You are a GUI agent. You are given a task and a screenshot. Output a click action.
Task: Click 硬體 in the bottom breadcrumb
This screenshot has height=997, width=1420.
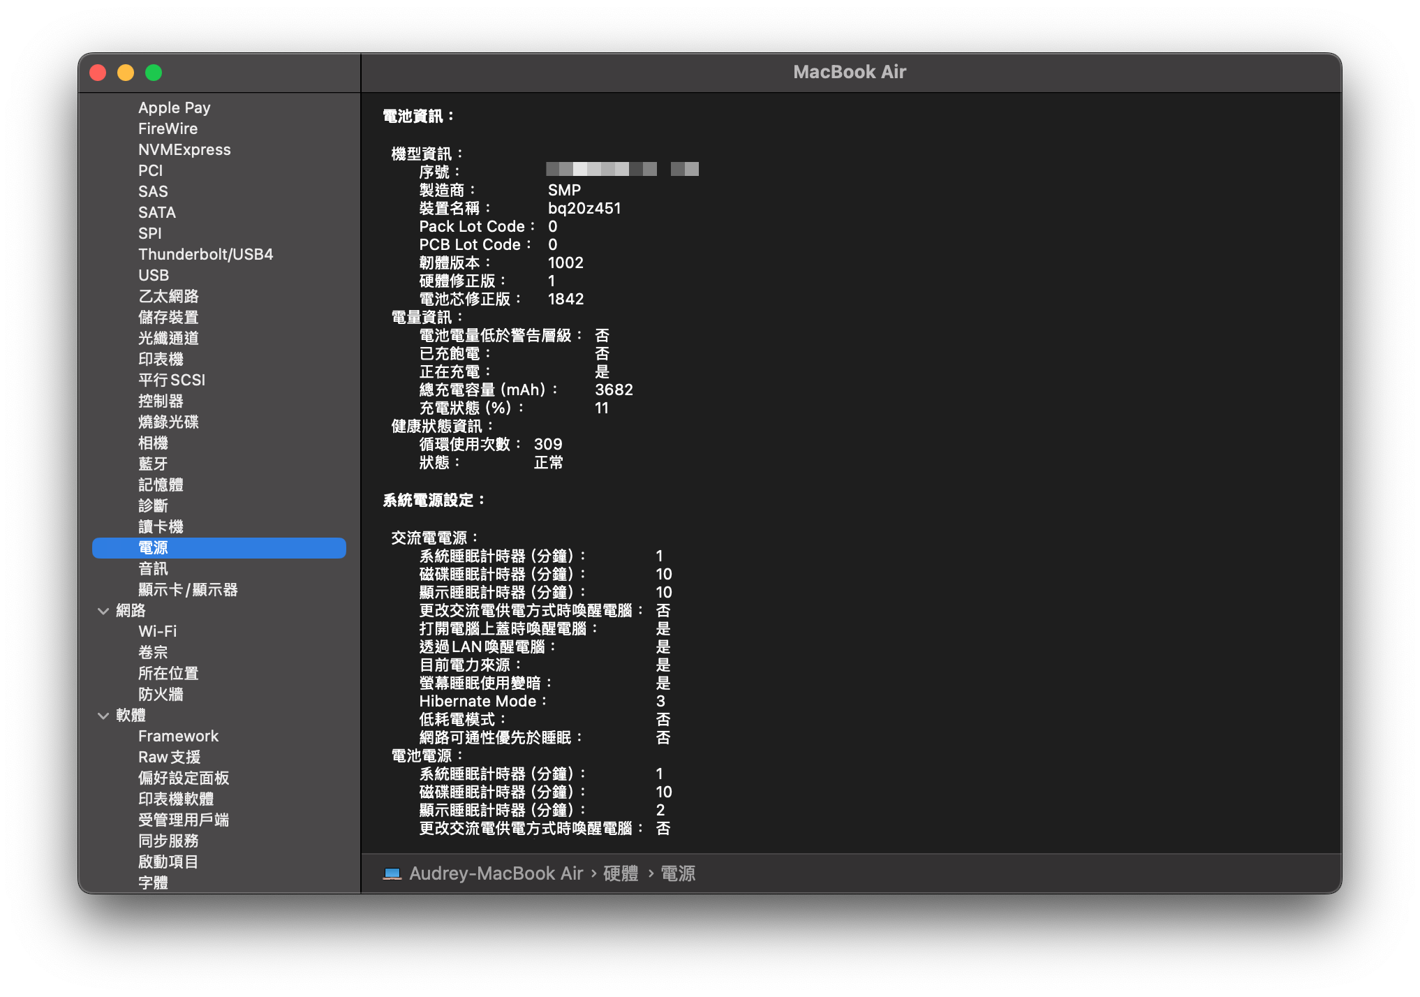[x=620, y=873]
